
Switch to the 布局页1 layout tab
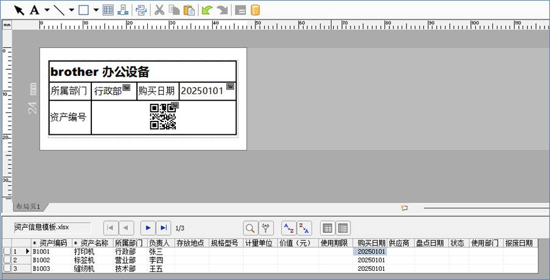[29, 207]
